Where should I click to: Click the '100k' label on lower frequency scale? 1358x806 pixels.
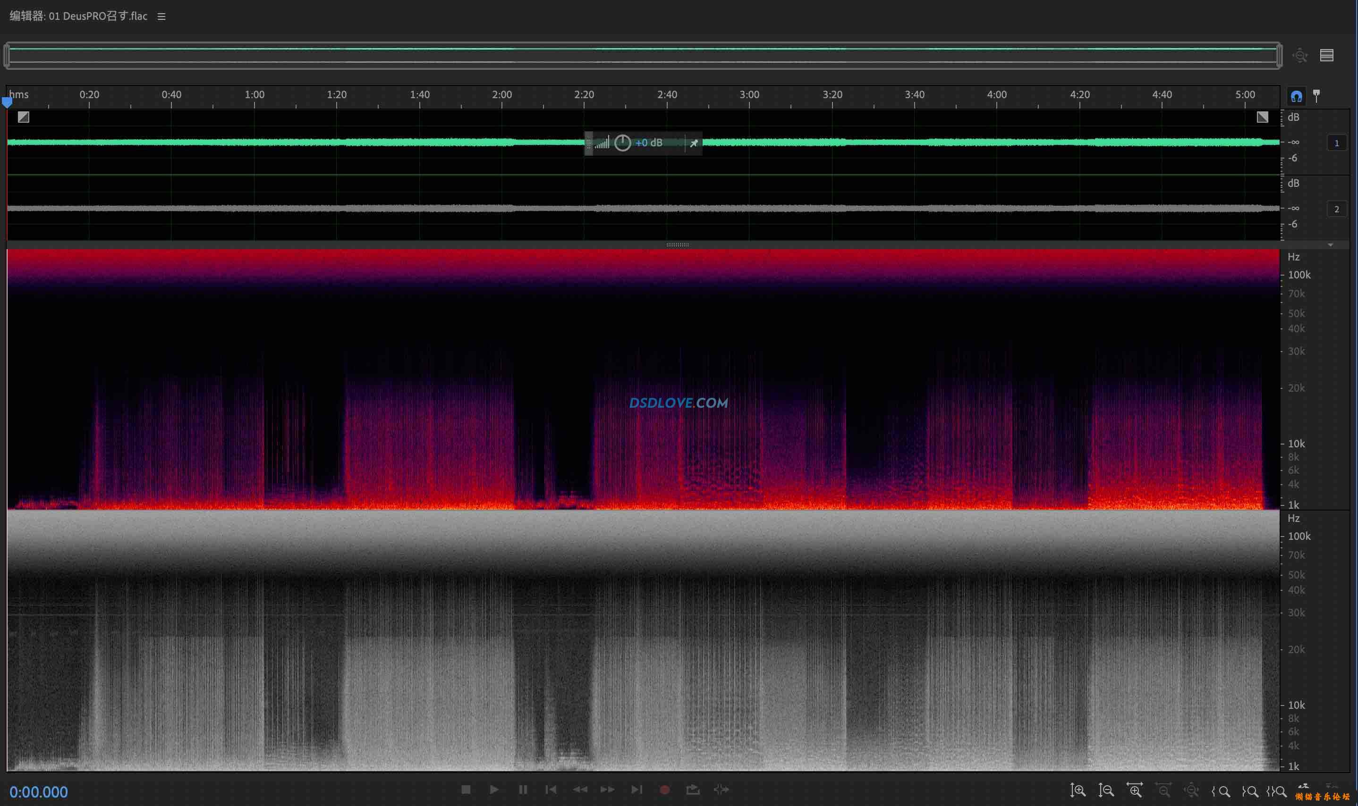pyautogui.click(x=1299, y=536)
